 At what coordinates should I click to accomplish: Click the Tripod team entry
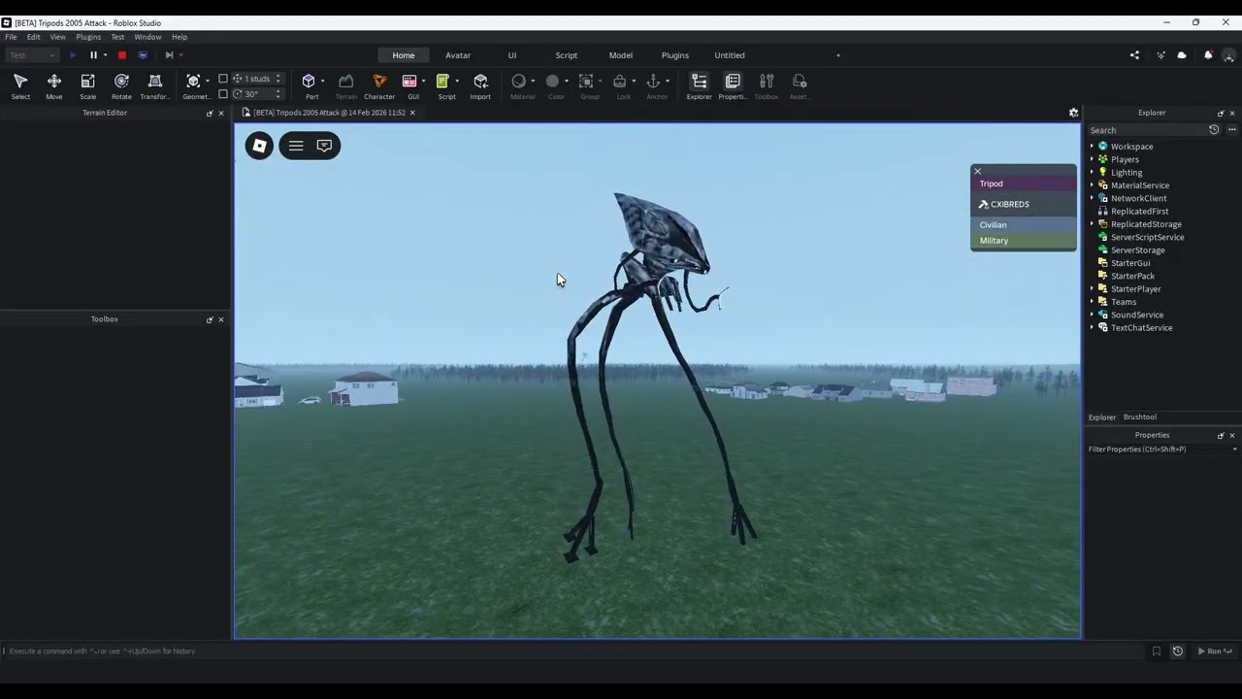(x=1024, y=183)
